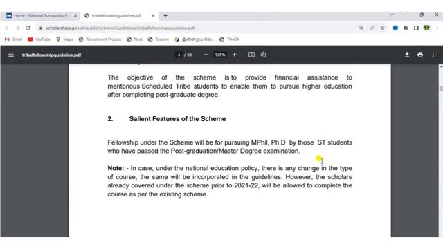Share this page icon in address bar
Viewport: 443px width, 249px height.
point(372,28)
